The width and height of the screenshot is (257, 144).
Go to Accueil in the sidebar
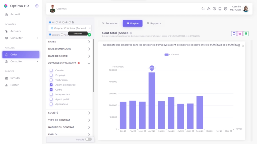click(x=15, y=14)
